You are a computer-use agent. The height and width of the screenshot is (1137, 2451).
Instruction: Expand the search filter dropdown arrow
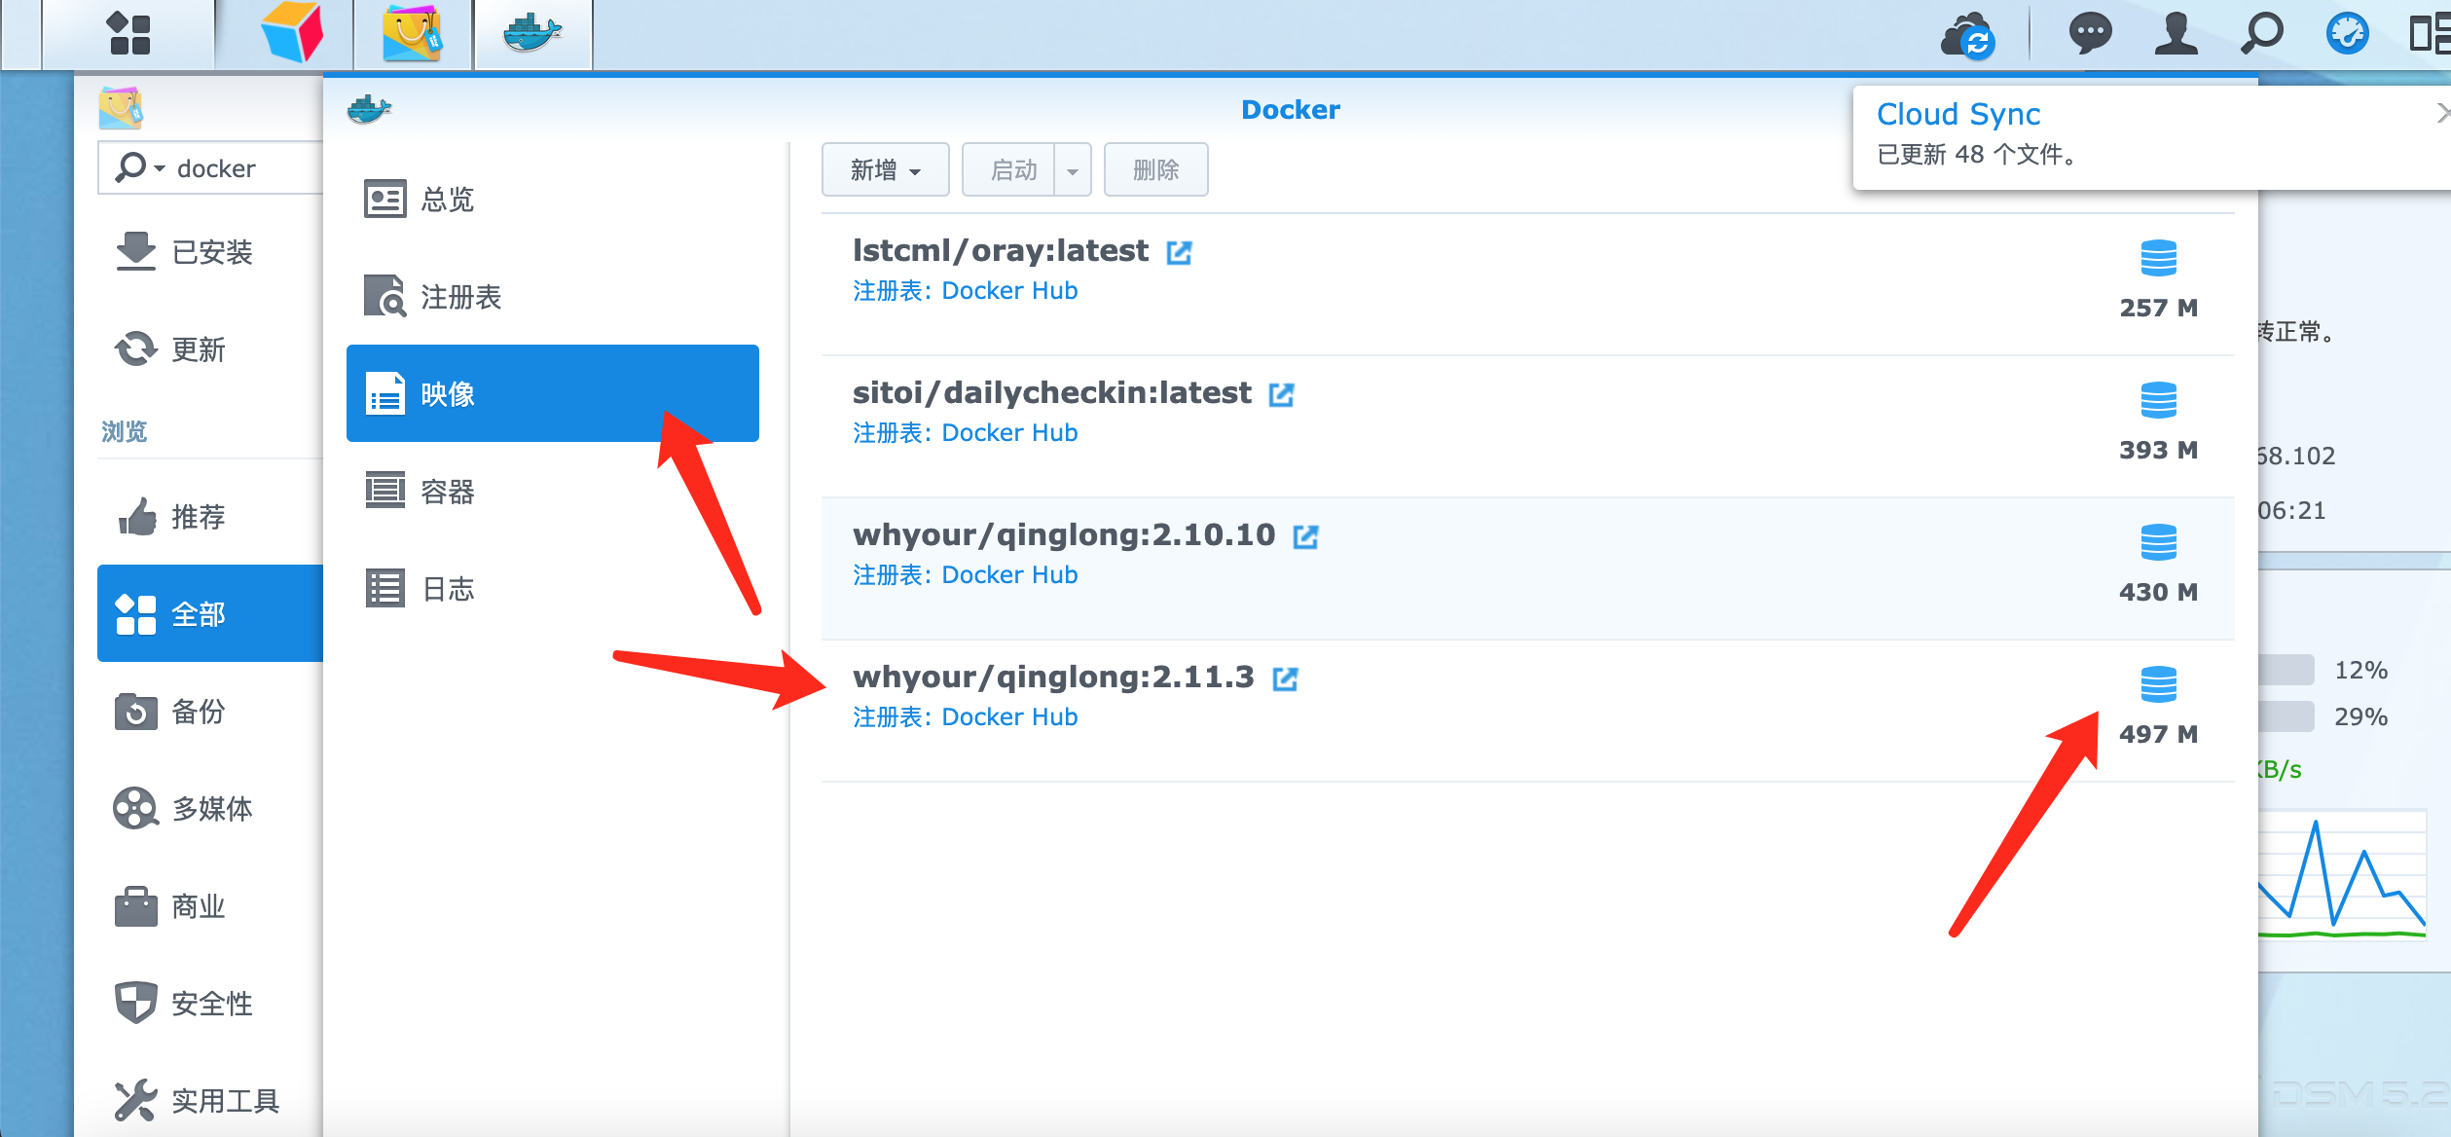click(160, 168)
